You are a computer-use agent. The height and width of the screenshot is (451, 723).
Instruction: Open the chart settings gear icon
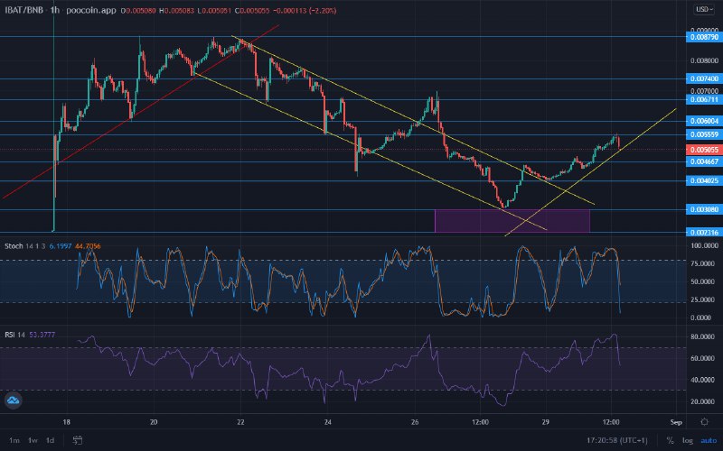coord(704,421)
